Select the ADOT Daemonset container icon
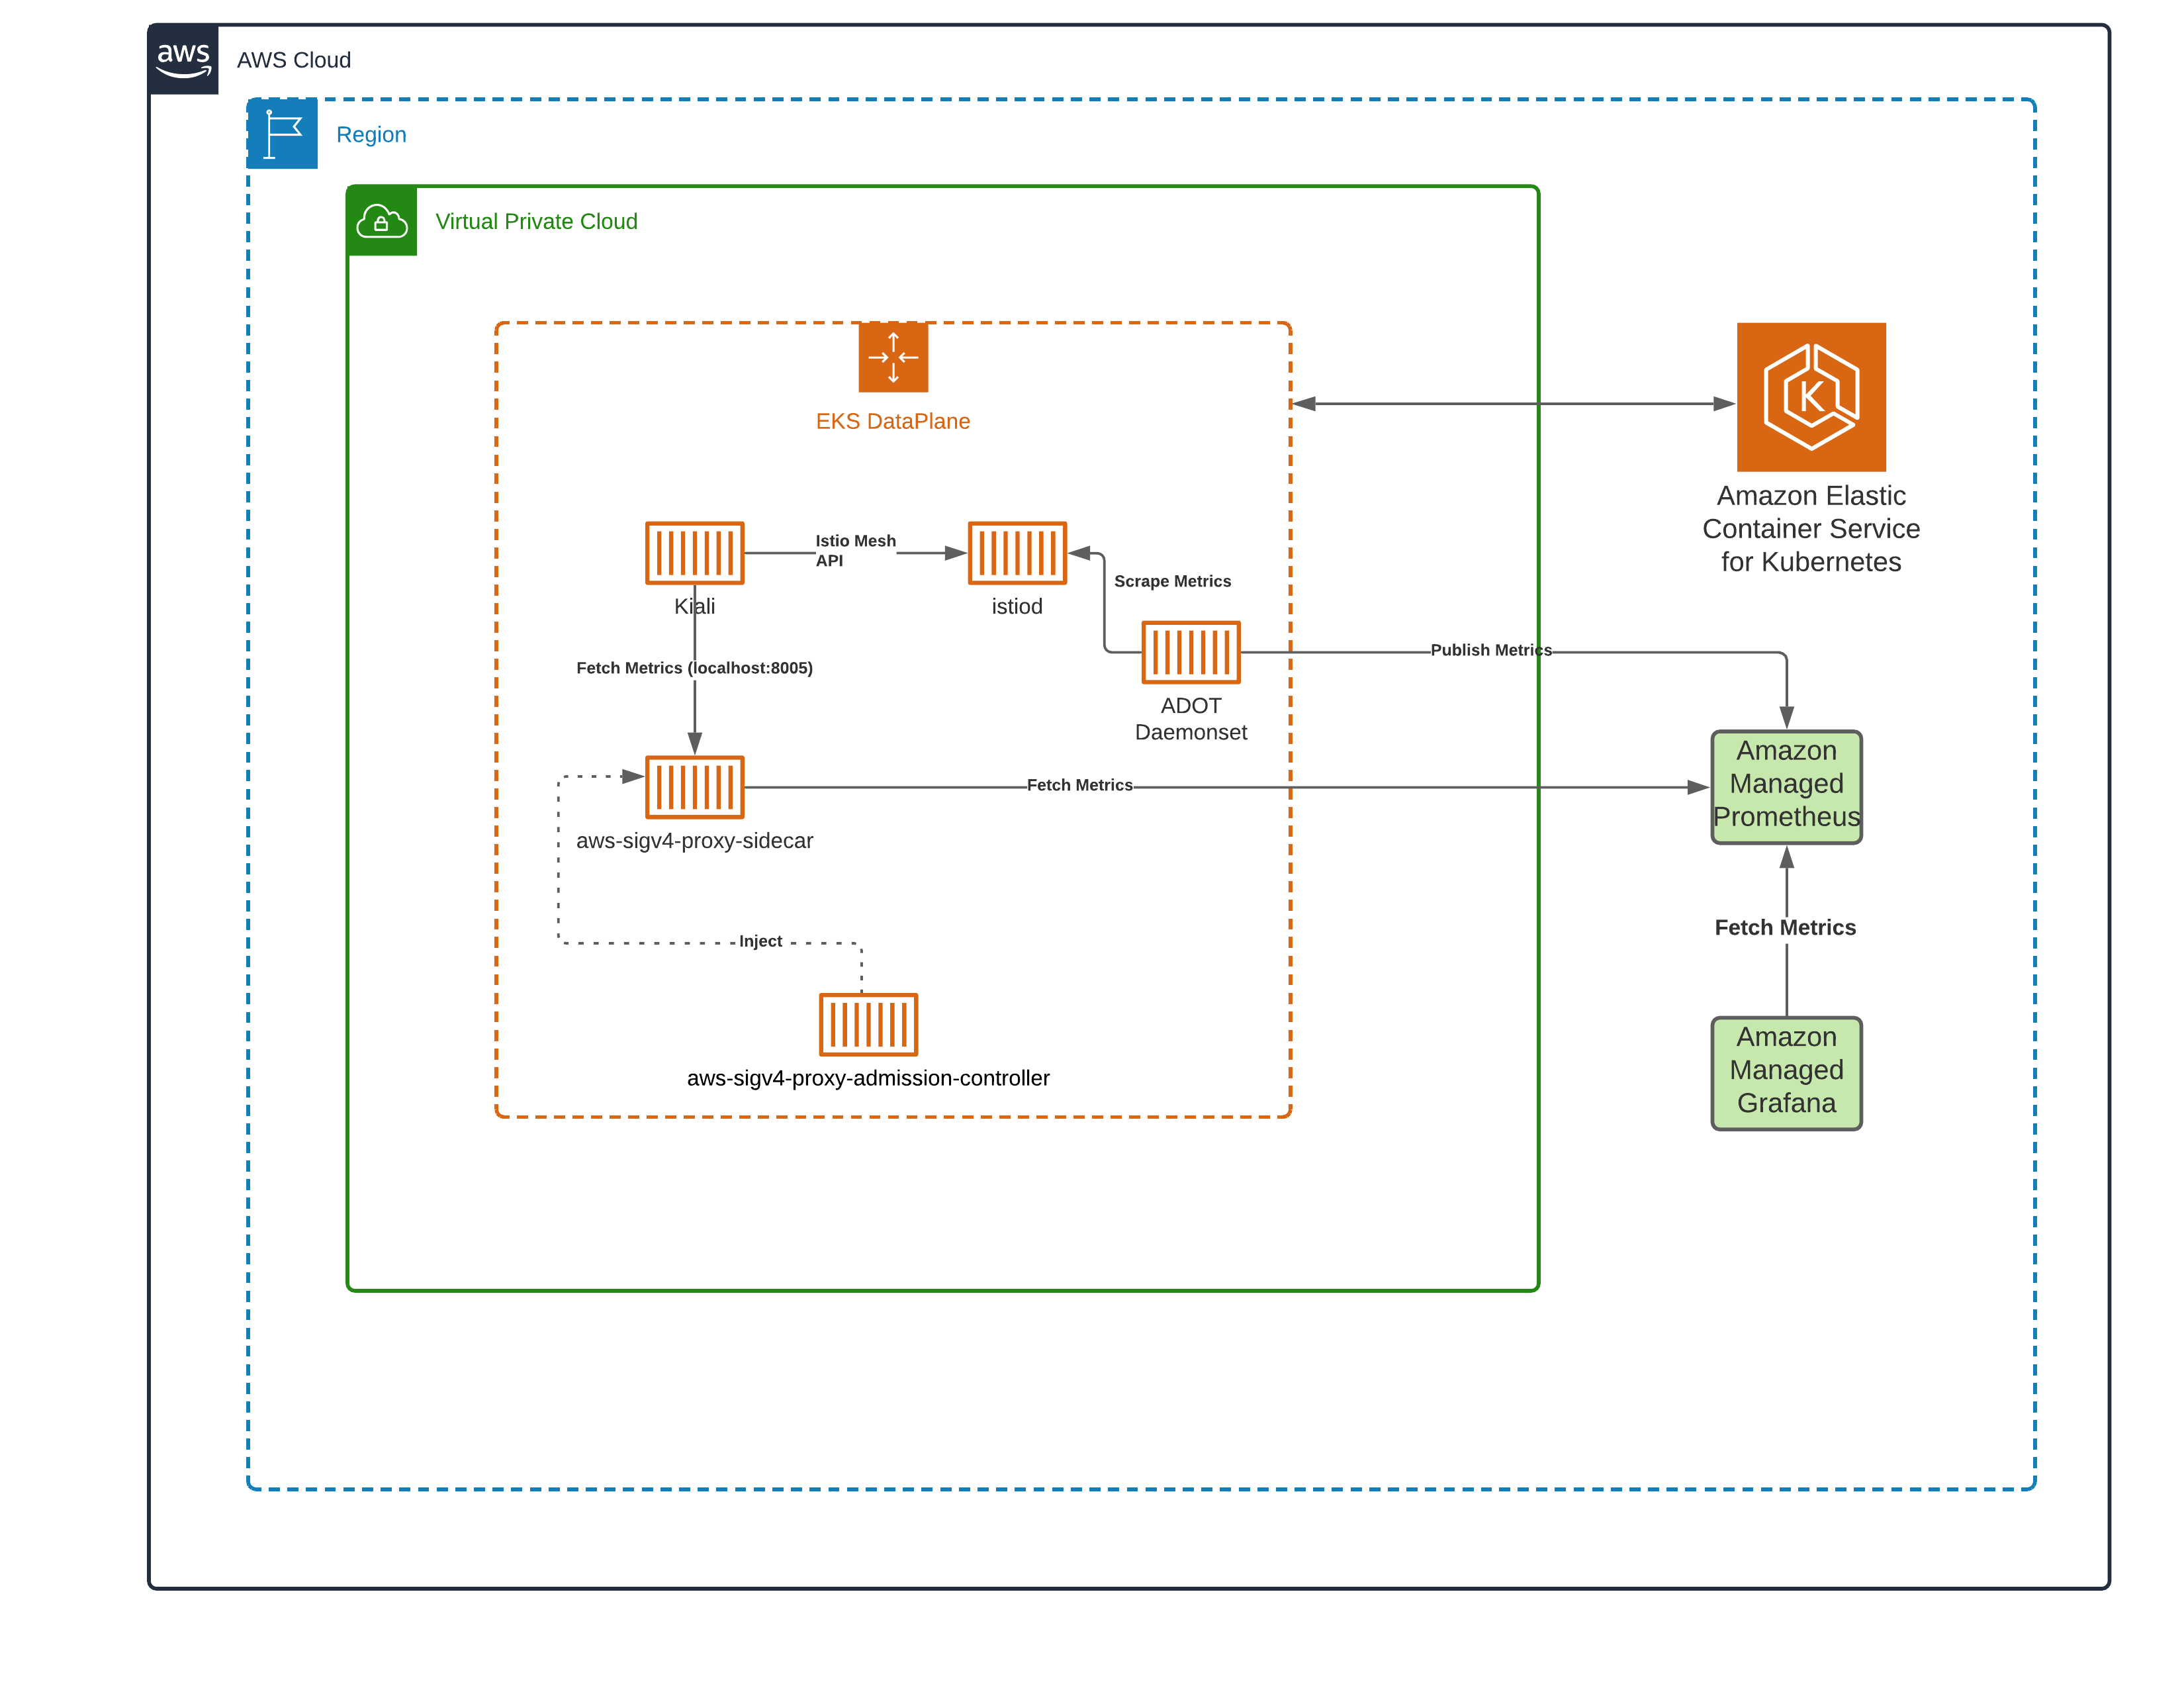 [x=1191, y=652]
